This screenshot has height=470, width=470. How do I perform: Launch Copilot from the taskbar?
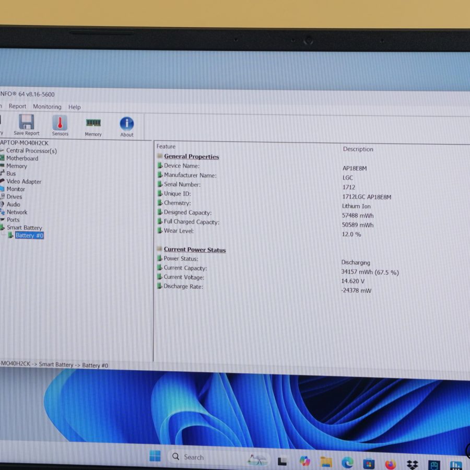(304, 461)
